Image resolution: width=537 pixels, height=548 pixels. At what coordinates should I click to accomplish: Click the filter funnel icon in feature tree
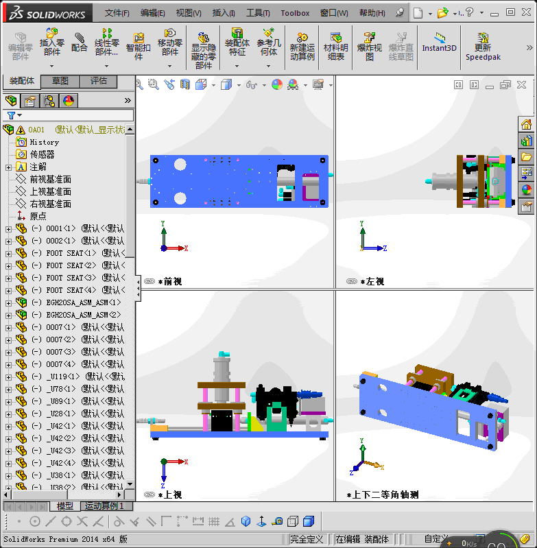coord(11,115)
